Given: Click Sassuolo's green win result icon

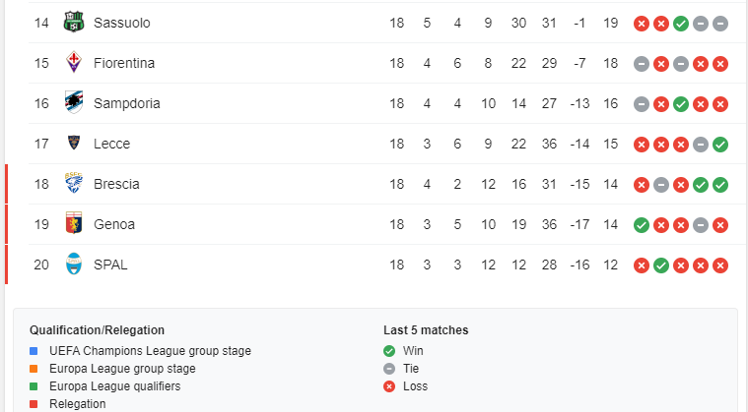Looking at the screenshot, I should tap(681, 23).
